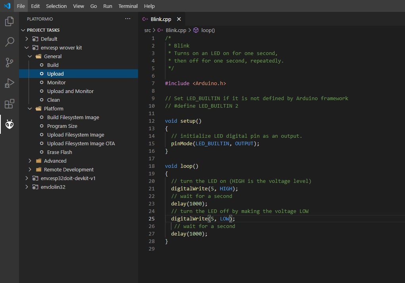The image size is (405, 283).
Task: Run the Upload and Monitor task
Action: click(x=70, y=91)
